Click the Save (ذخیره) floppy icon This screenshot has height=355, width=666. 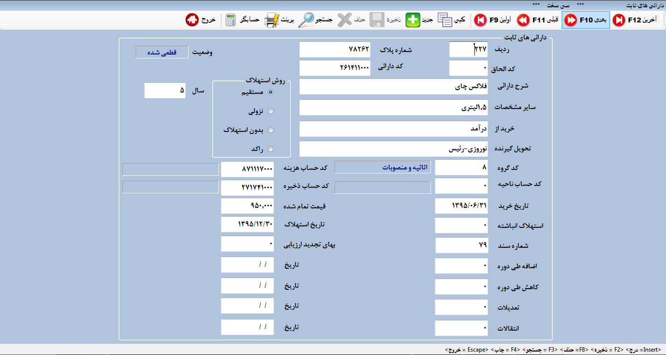click(377, 20)
